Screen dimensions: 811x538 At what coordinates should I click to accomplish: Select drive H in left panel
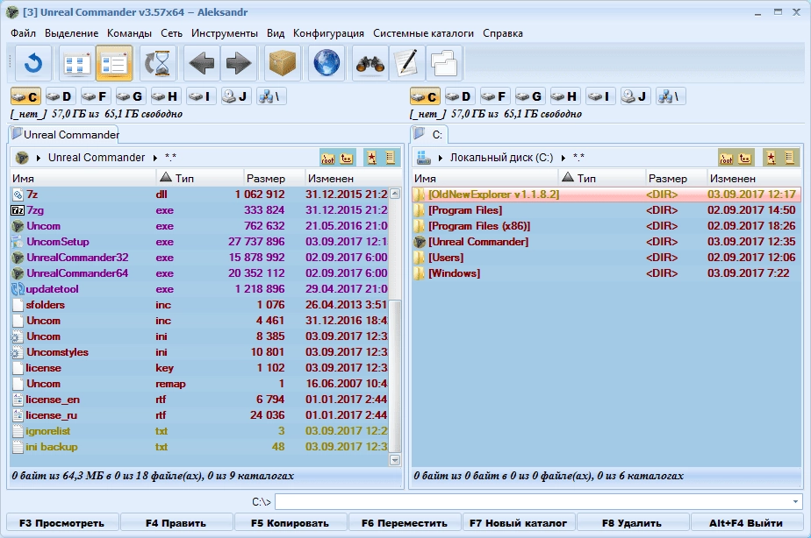point(165,96)
